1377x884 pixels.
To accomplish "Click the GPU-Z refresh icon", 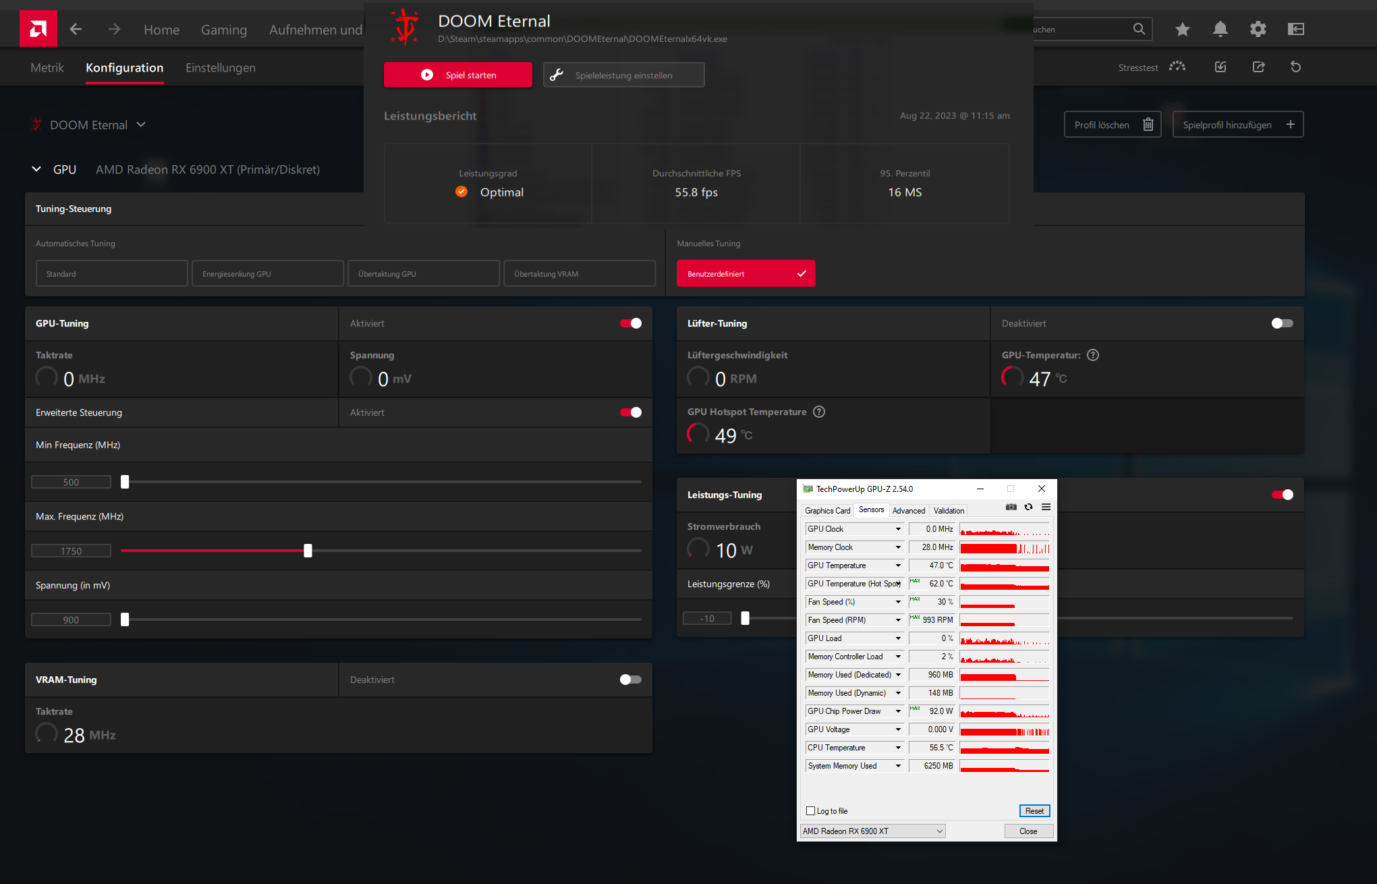I will click(1028, 507).
